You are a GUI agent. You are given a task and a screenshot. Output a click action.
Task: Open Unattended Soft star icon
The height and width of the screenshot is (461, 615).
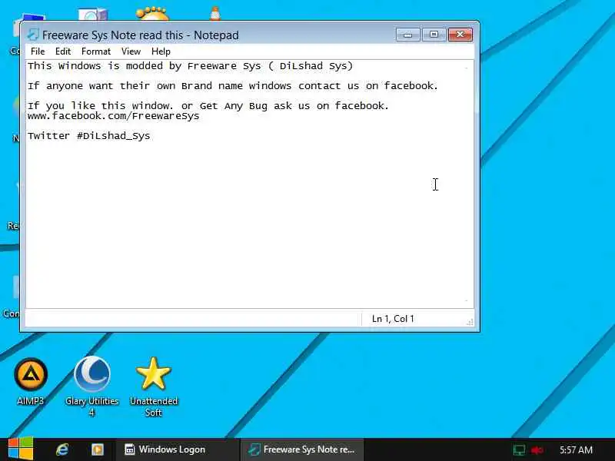153,386
